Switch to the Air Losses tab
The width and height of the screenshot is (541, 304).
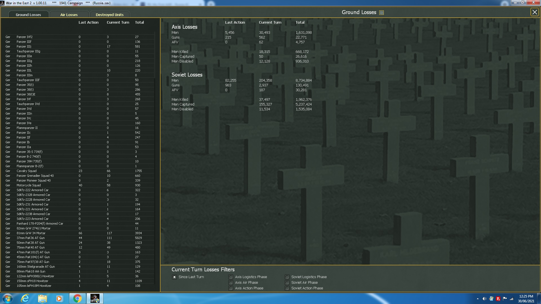coord(69,15)
